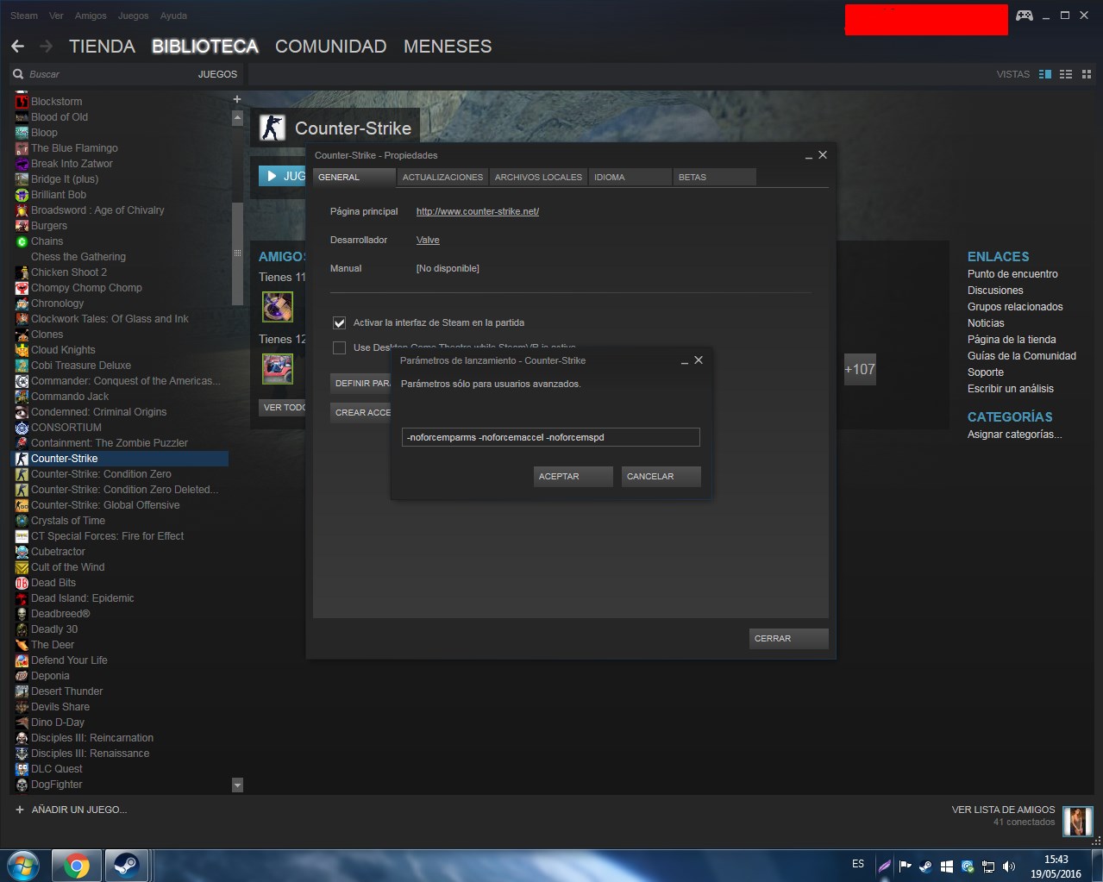Click the Counter-Strike icon in list
Viewport: 1103px width, 882px height.
[x=22, y=459]
